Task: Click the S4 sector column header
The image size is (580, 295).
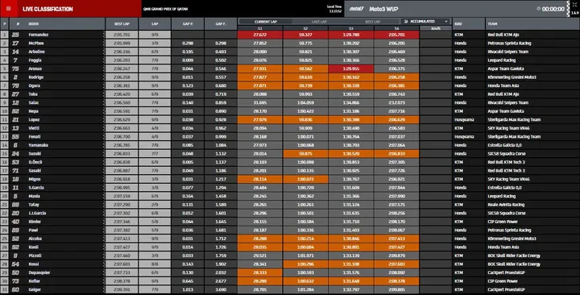Action: point(396,28)
